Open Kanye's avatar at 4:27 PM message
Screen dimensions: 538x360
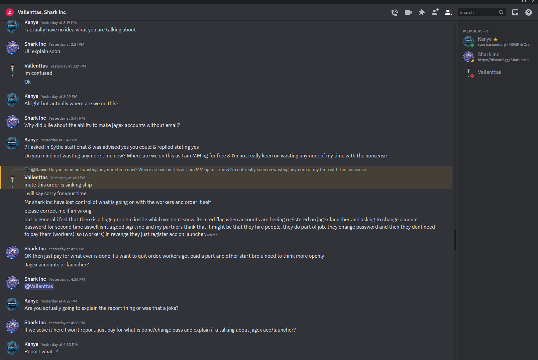click(12, 305)
